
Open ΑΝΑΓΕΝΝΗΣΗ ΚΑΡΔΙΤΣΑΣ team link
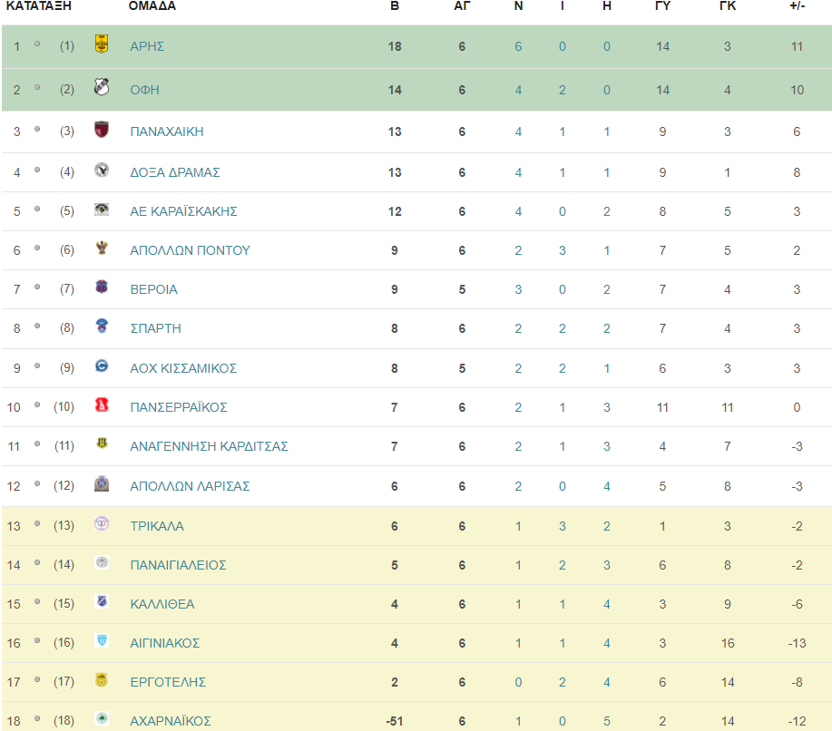[209, 446]
